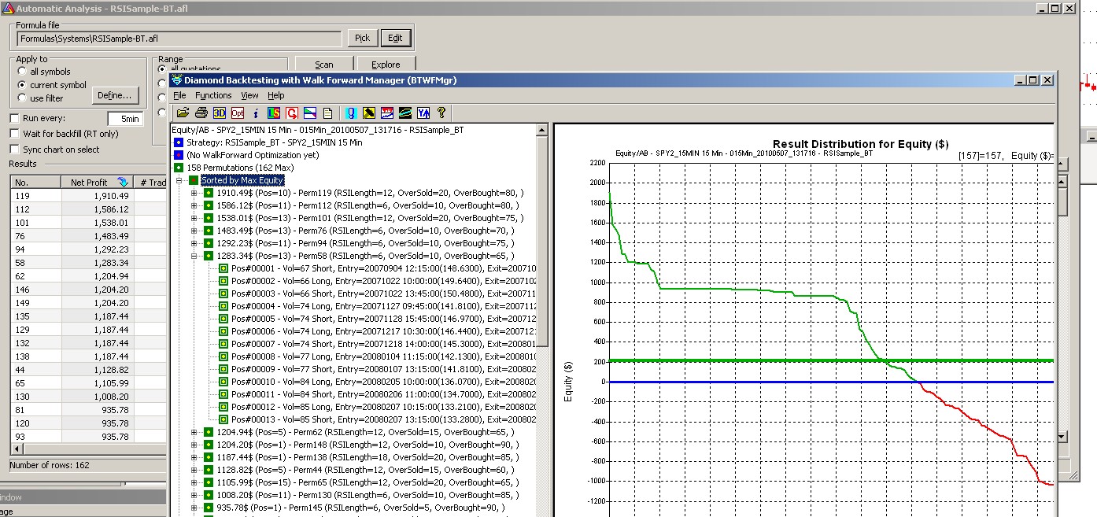This screenshot has height=517, width=1097.
Task: Select the 'Pos#00010 - Vol=84 Long' row
Action: (383, 382)
